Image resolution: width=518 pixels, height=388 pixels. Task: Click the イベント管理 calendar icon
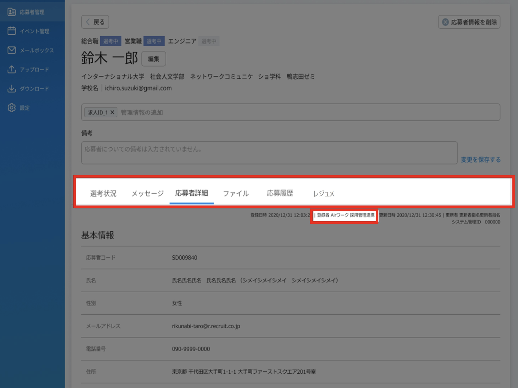pos(12,31)
